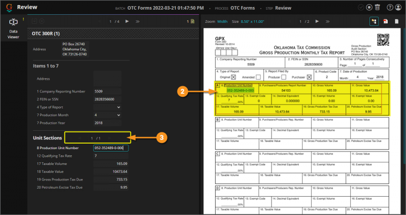Edit the 12 Qualifying Tax Rate field
This screenshot has width=406, height=215.
tap(111, 156)
